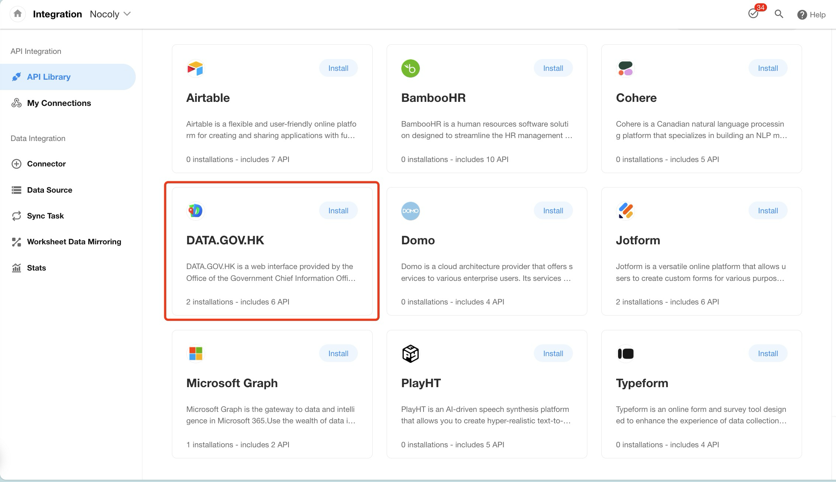Install the Jotform API
This screenshot has height=482, width=836.
click(768, 211)
